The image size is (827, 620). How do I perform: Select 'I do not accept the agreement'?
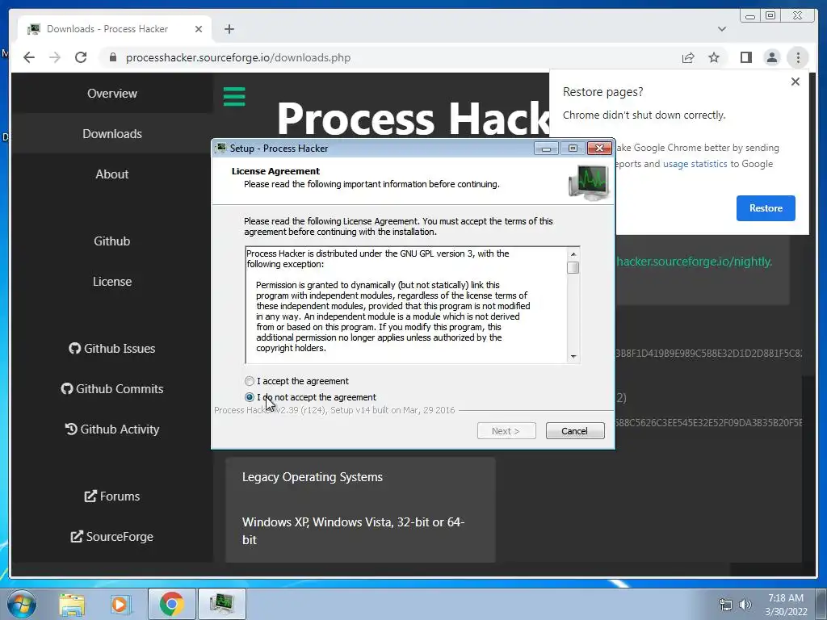[x=311, y=397]
